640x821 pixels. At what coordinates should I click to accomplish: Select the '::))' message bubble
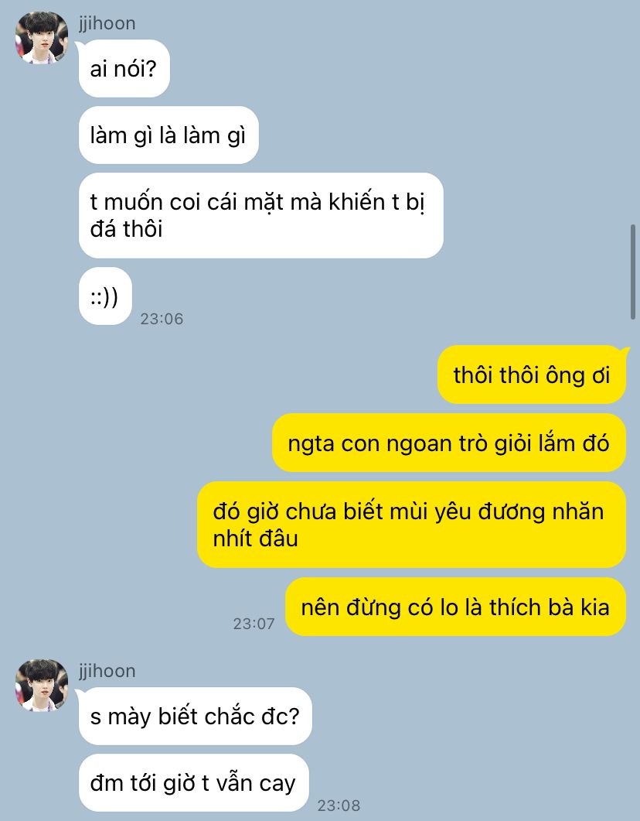pos(105,296)
